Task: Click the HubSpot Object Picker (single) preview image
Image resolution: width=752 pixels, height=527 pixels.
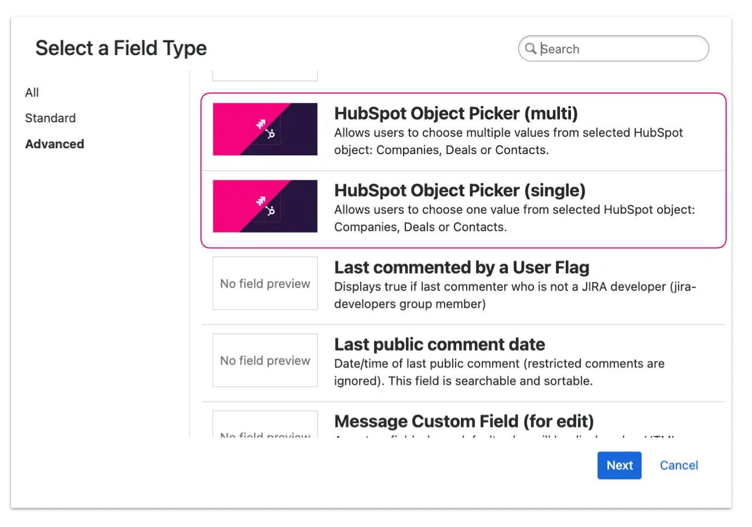Action: [x=265, y=206]
